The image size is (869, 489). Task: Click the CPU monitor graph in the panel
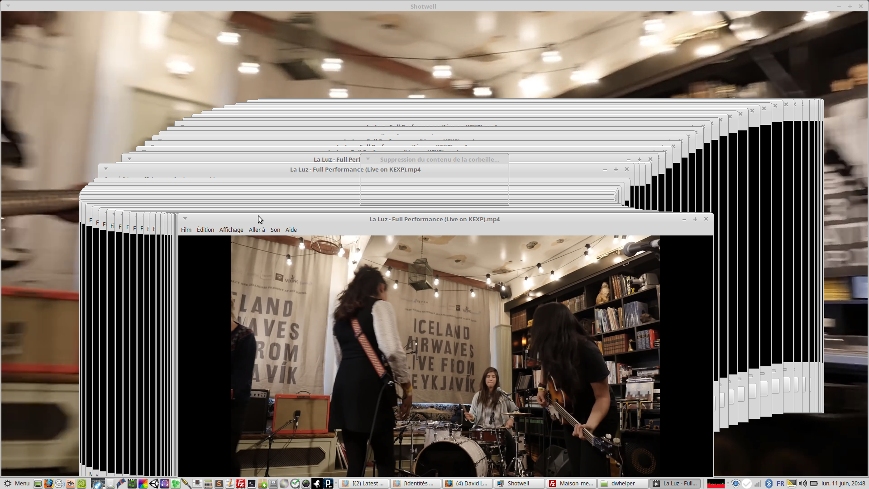tap(716, 484)
